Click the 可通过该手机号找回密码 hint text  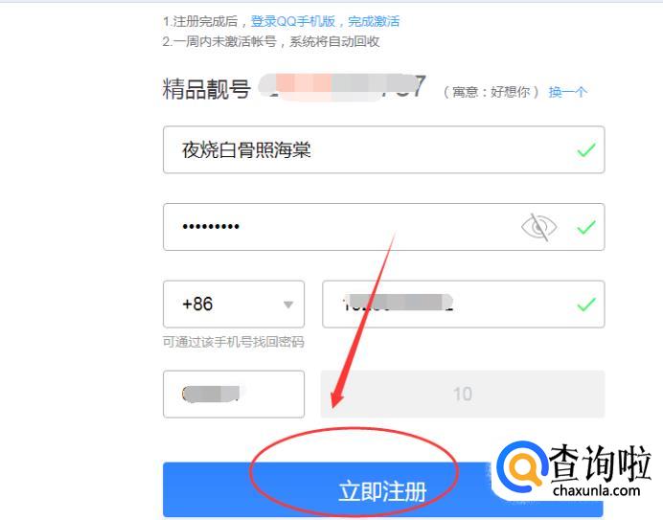click(x=234, y=342)
